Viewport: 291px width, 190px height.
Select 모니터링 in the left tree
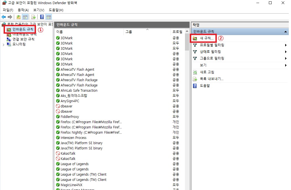[x=19, y=44]
